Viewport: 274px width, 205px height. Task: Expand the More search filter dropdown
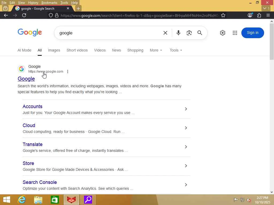(156, 50)
